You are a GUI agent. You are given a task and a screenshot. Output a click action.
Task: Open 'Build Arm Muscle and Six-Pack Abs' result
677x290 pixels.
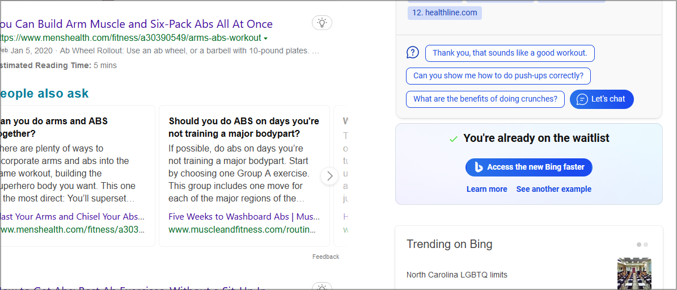point(137,24)
